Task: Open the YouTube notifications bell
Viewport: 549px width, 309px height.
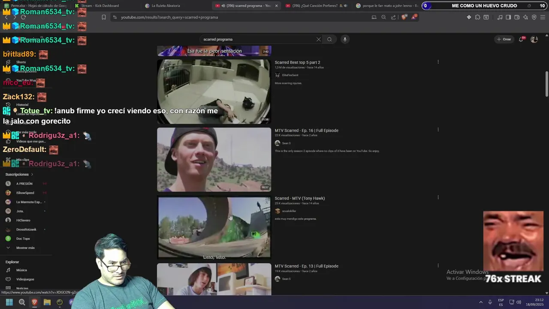Action: pos(522,39)
